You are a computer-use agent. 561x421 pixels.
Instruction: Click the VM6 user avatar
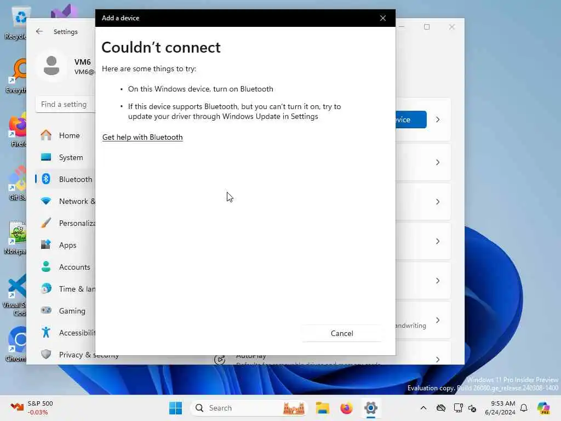pyautogui.click(x=51, y=66)
